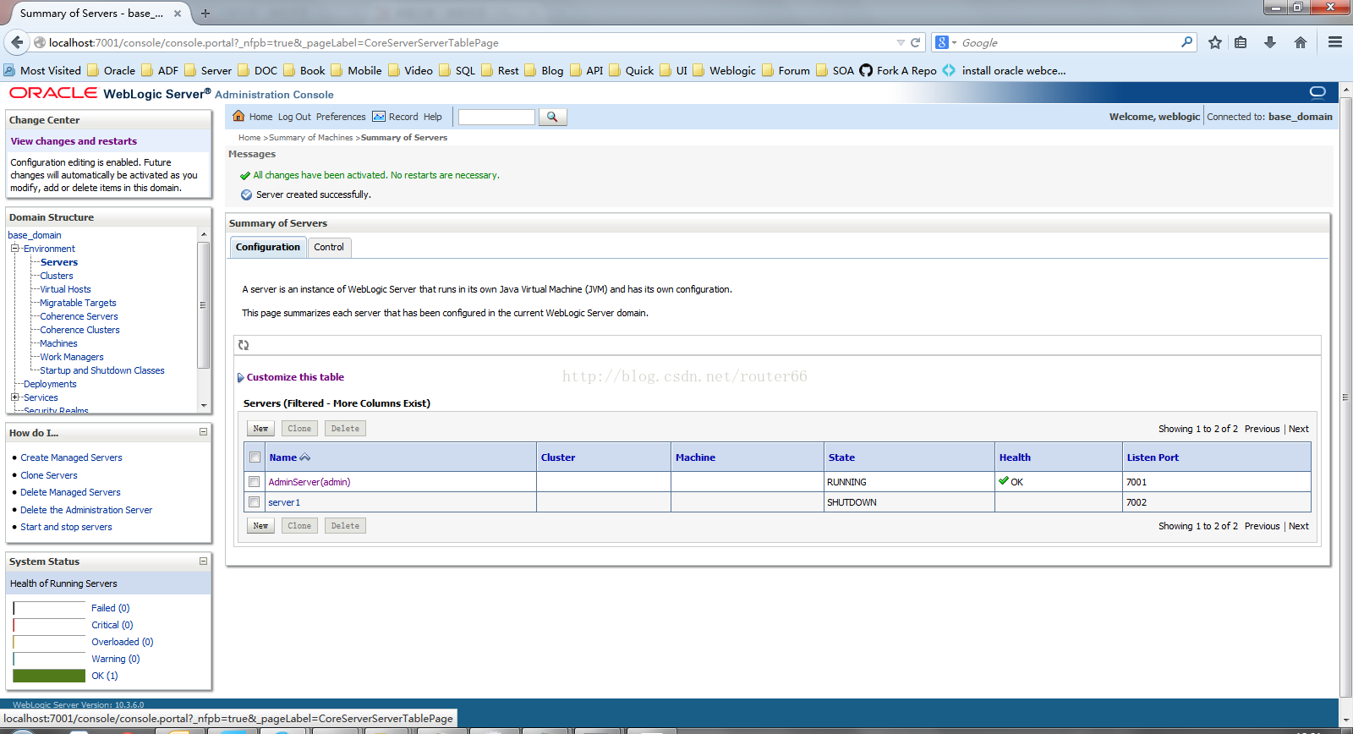Open a new browser tab with the plus button
The height and width of the screenshot is (734, 1353).
click(x=205, y=13)
